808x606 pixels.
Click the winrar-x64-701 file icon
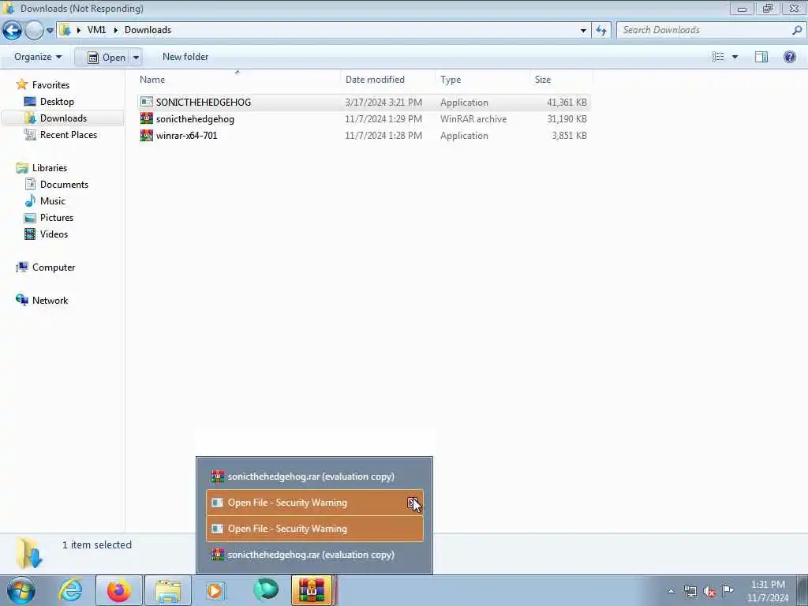(146, 135)
